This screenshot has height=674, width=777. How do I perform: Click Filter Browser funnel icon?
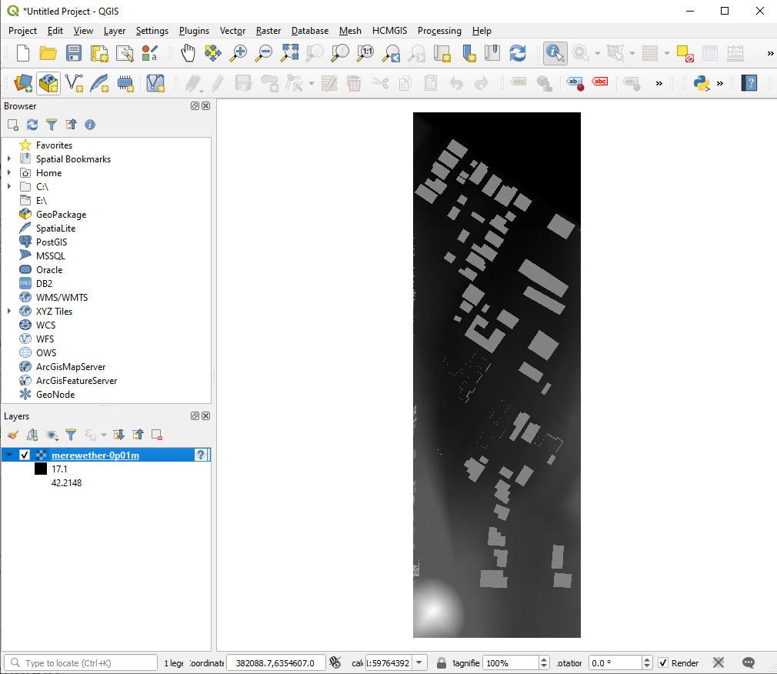52,125
